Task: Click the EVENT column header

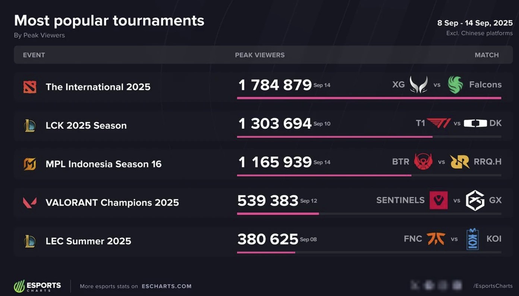Action: pyautogui.click(x=34, y=55)
